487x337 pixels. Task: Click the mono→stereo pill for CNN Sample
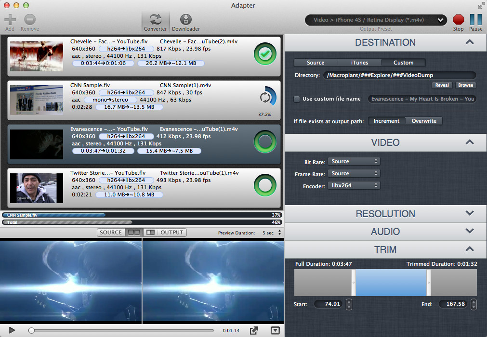tap(110, 100)
